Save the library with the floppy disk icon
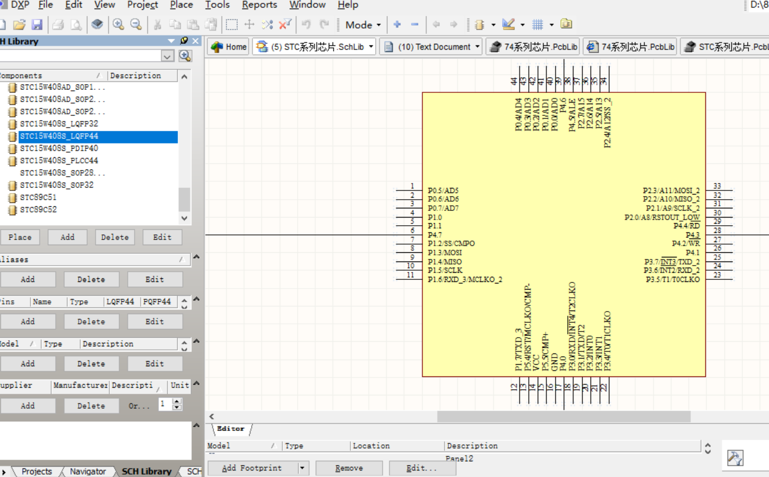769x477 pixels. pyautogui.click(x=37, y=25)
